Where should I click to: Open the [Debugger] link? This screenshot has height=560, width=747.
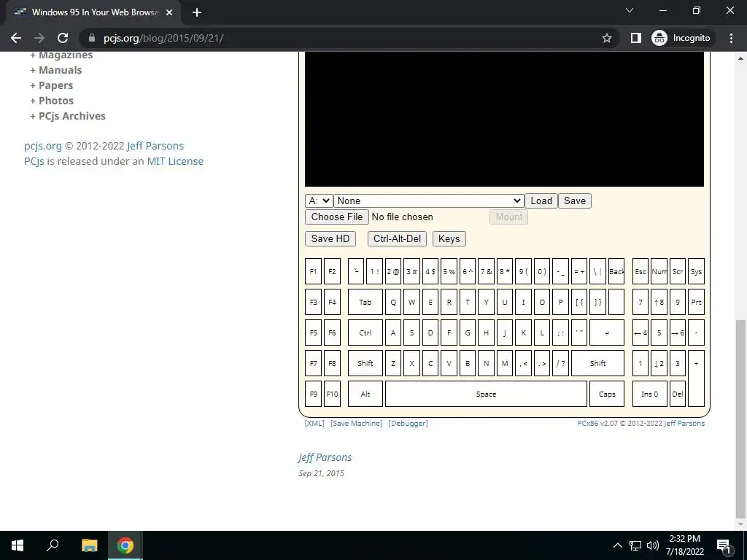(x=408, y=424)
